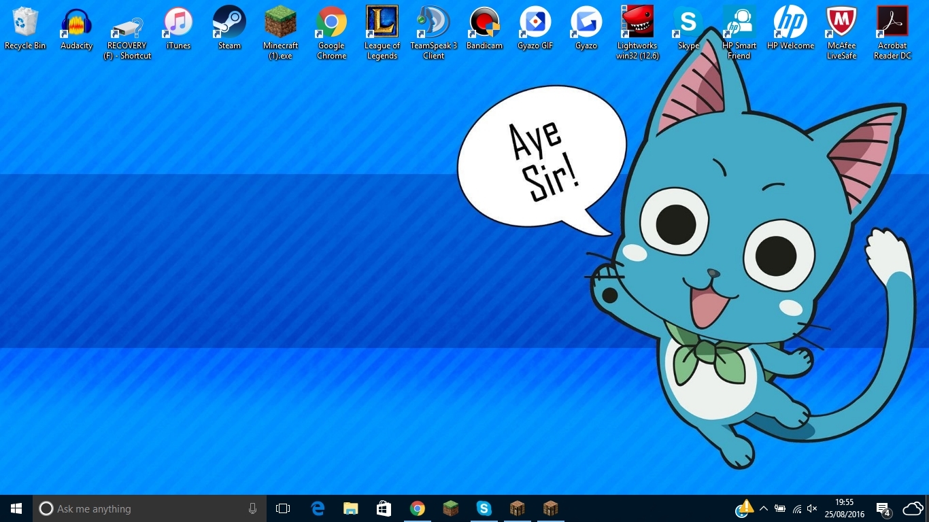Launch Microsoft Edge from the taskbar
This screenshot has height=522, width=929.
coord(318,508)
